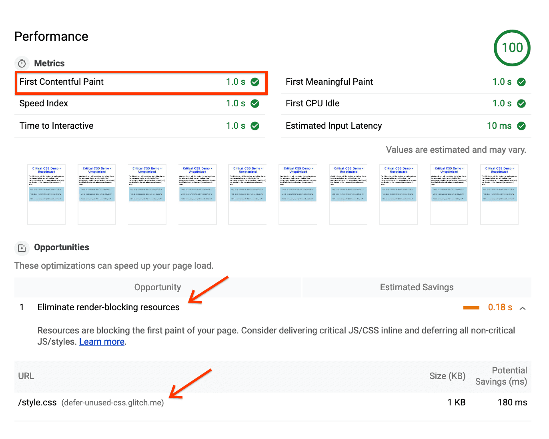Select the last filmstrip screenshot thumbnail
Viewport: 549px width, 439px height.
[499, 194]
